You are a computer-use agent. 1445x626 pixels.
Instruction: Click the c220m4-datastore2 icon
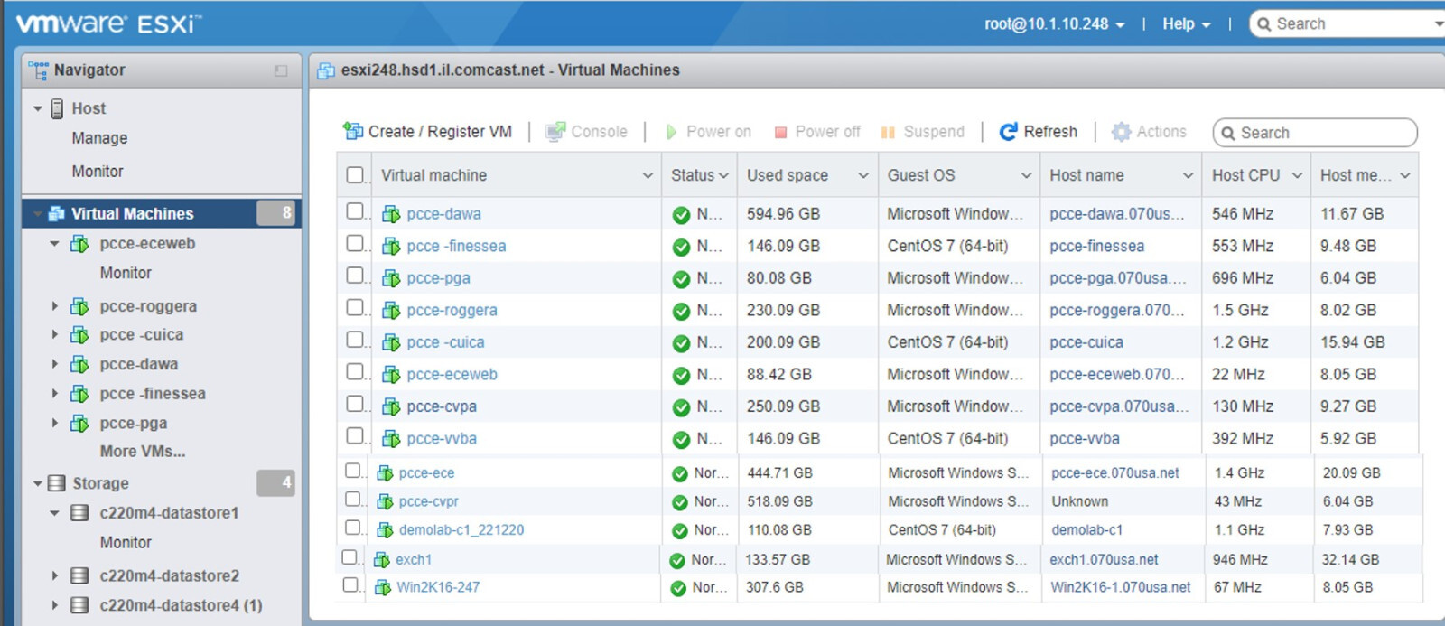[79, 575]
